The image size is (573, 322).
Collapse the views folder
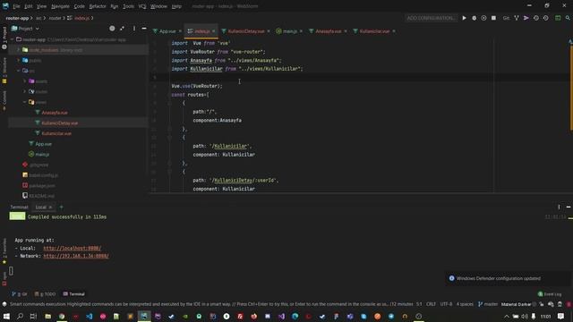coord(25,102)
